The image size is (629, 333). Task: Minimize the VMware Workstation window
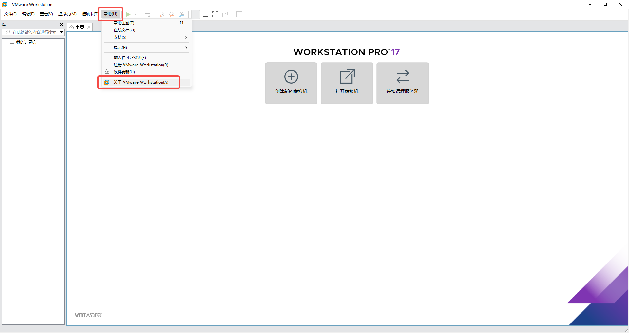[x=590, y=4]
